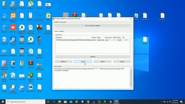Open the Mail app from the taskbar
The width and height of the screenshot is (185, 104).
[x=71, y=102]
